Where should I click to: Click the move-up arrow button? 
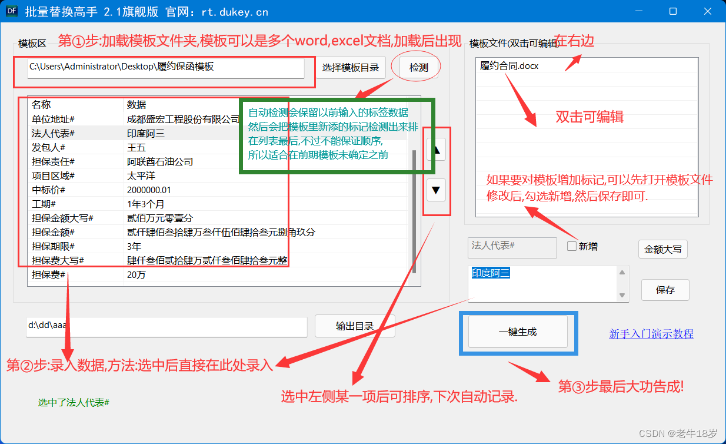[436, 150]
